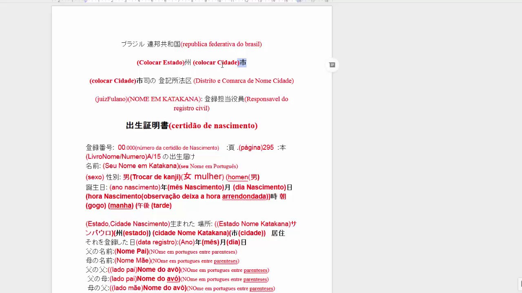This screenshot has height=293, width=522.
Task: Click '(Estado,Cidade Nascimento)' text
Action: tap(128, 224)
